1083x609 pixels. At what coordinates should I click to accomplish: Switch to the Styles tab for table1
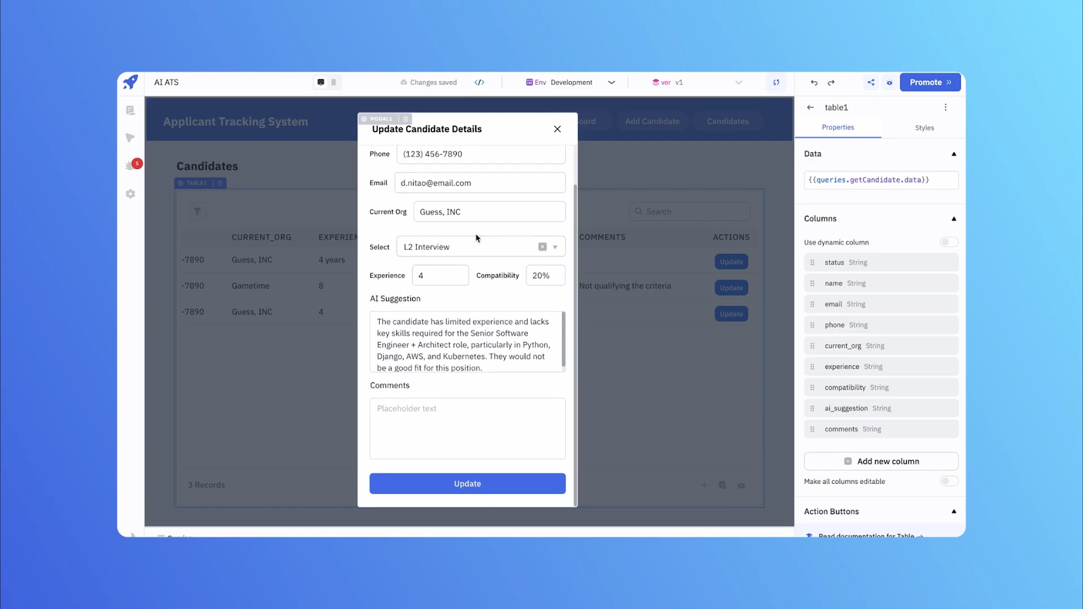pos(925,127)
